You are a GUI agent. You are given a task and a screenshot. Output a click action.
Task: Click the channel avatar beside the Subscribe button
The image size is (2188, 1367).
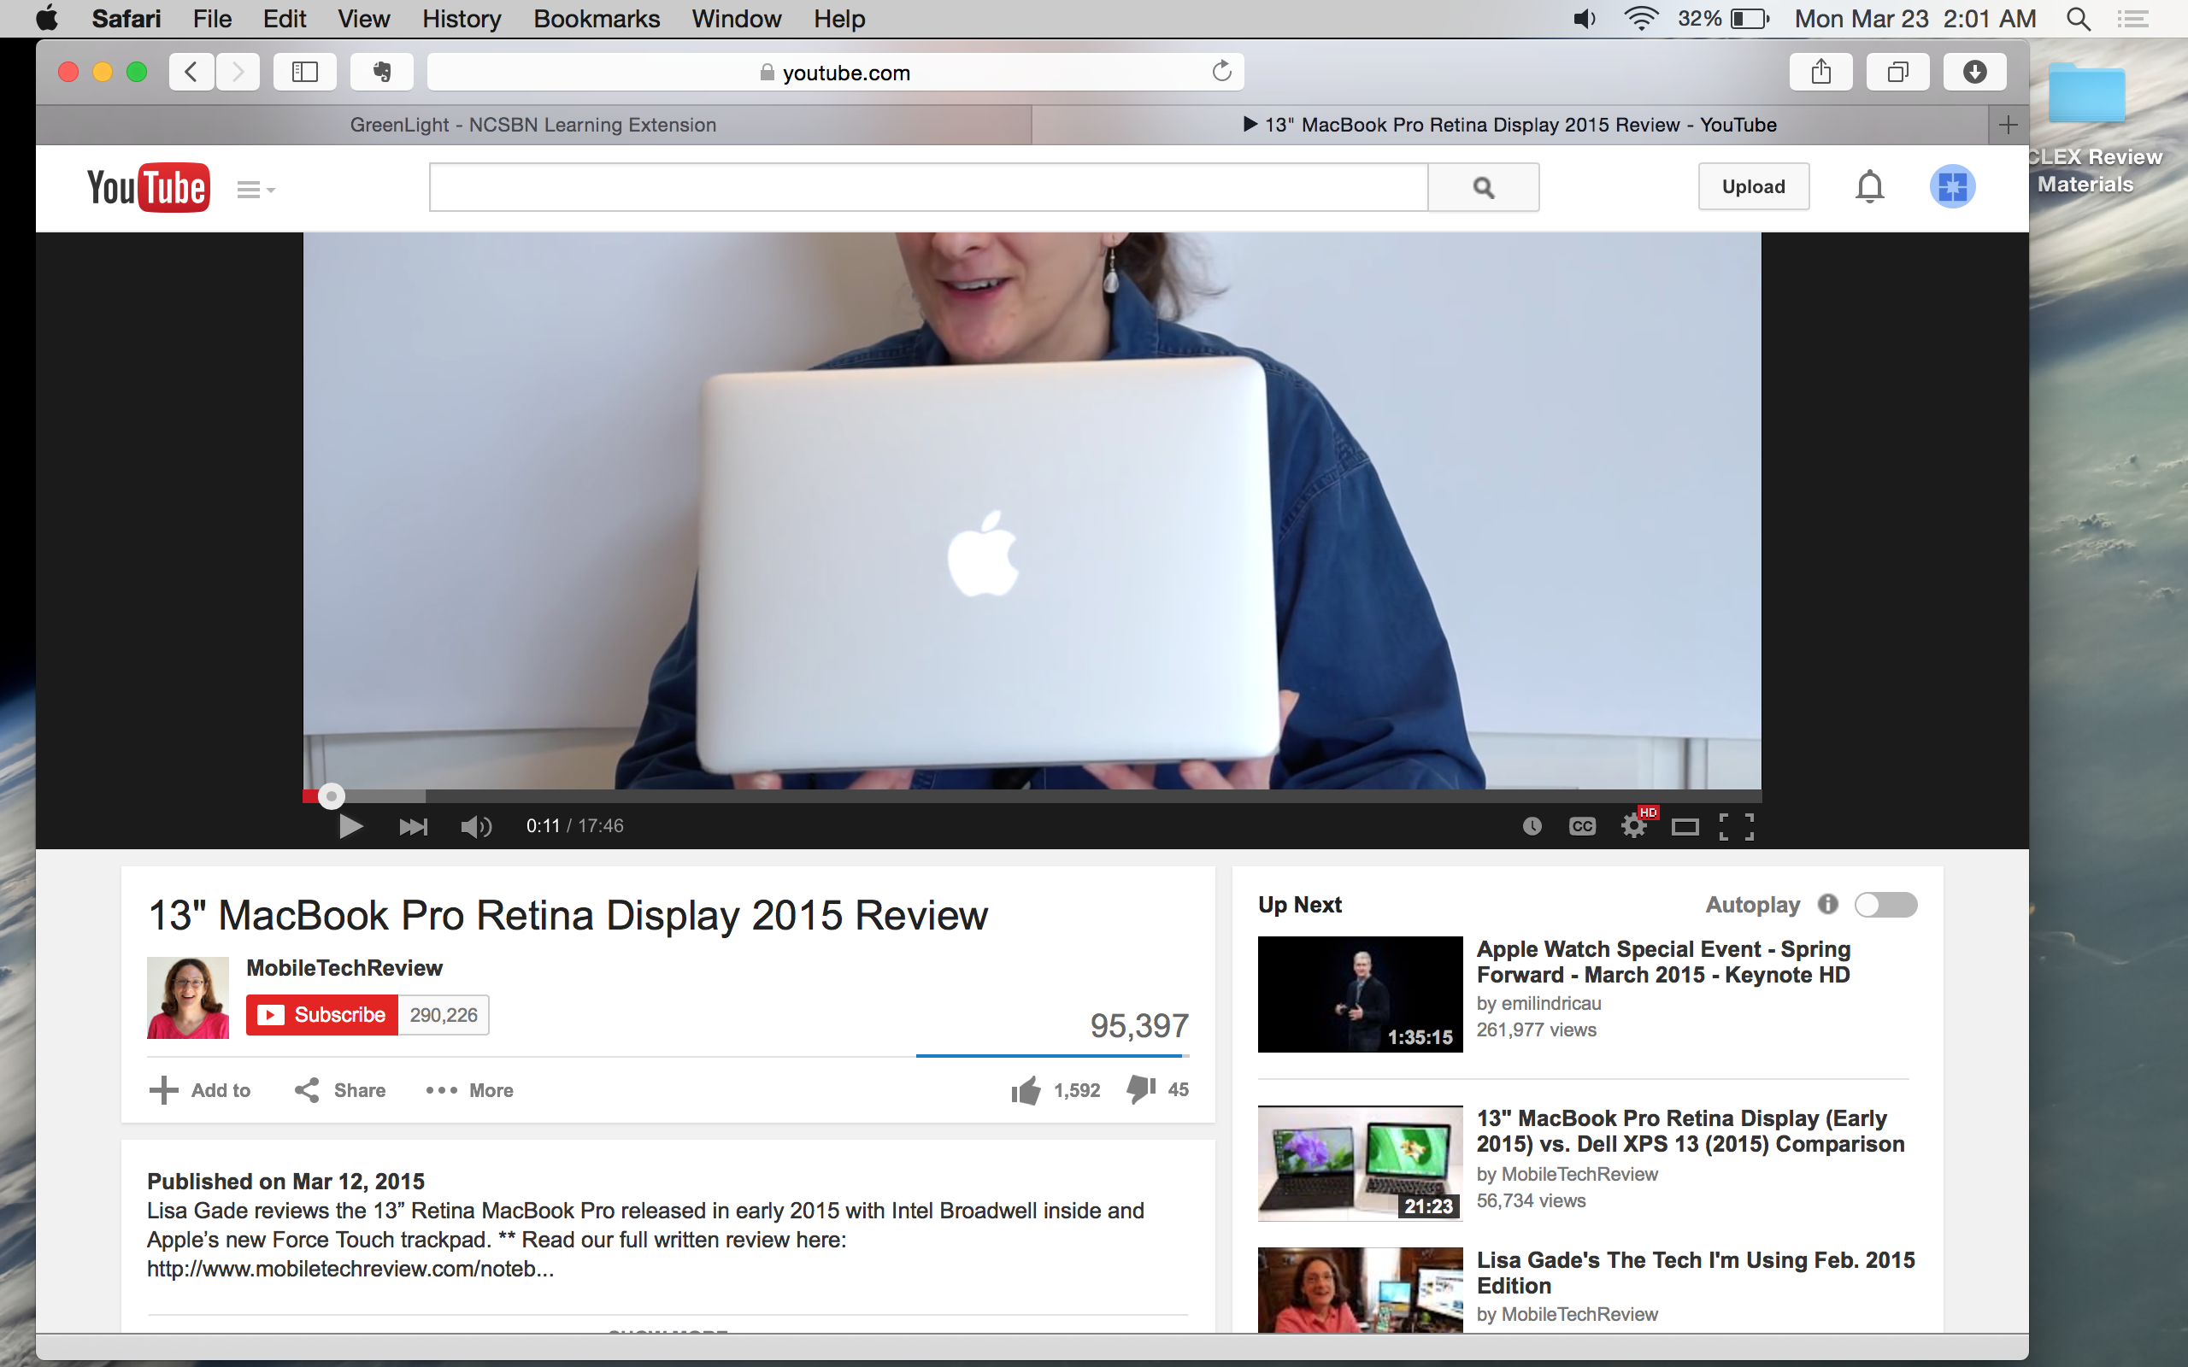[x=188, y=997]
